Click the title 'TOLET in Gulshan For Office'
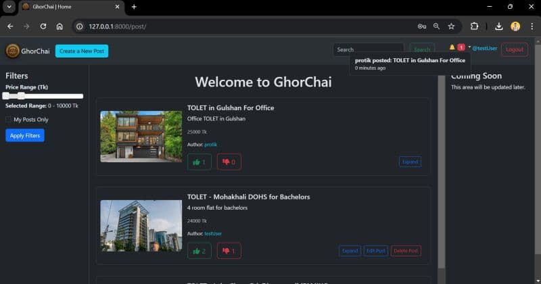The height and width of the screenshot is (284, 541). 231,108
